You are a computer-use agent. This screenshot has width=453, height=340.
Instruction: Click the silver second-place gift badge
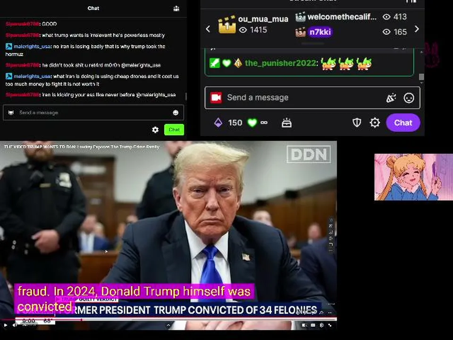point(300,17)
